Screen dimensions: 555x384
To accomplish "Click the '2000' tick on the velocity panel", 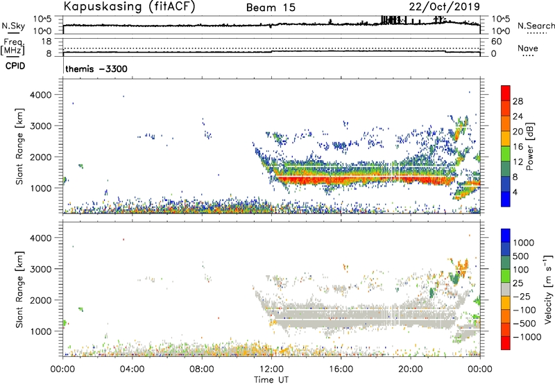I will (x=40, y=300).
